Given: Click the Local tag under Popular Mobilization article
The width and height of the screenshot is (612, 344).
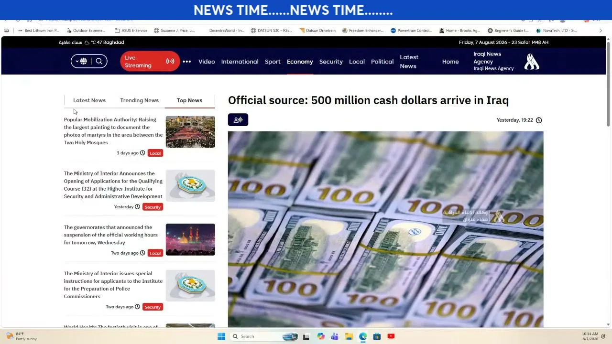Looking at the screenshot, I should (x=155, y=153).
